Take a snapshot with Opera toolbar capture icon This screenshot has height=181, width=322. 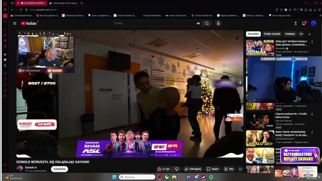(281, 10)
